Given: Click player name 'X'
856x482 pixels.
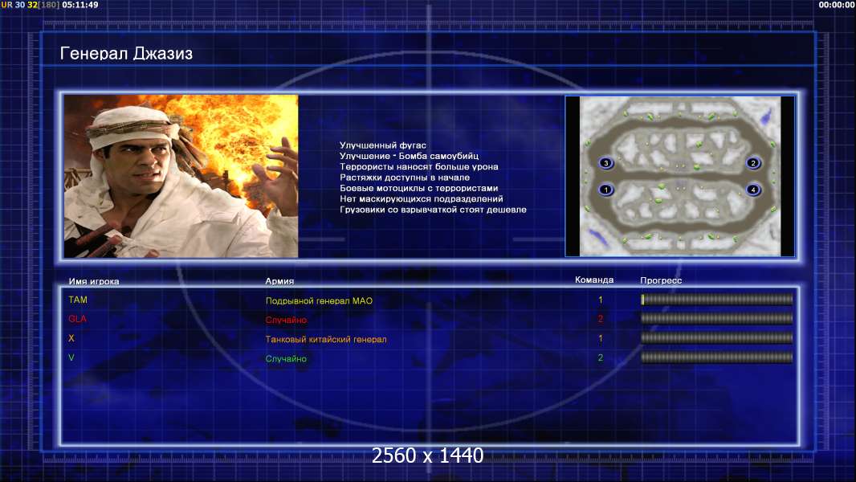Looking at the screenshot, I should click(x=71, y=338).
